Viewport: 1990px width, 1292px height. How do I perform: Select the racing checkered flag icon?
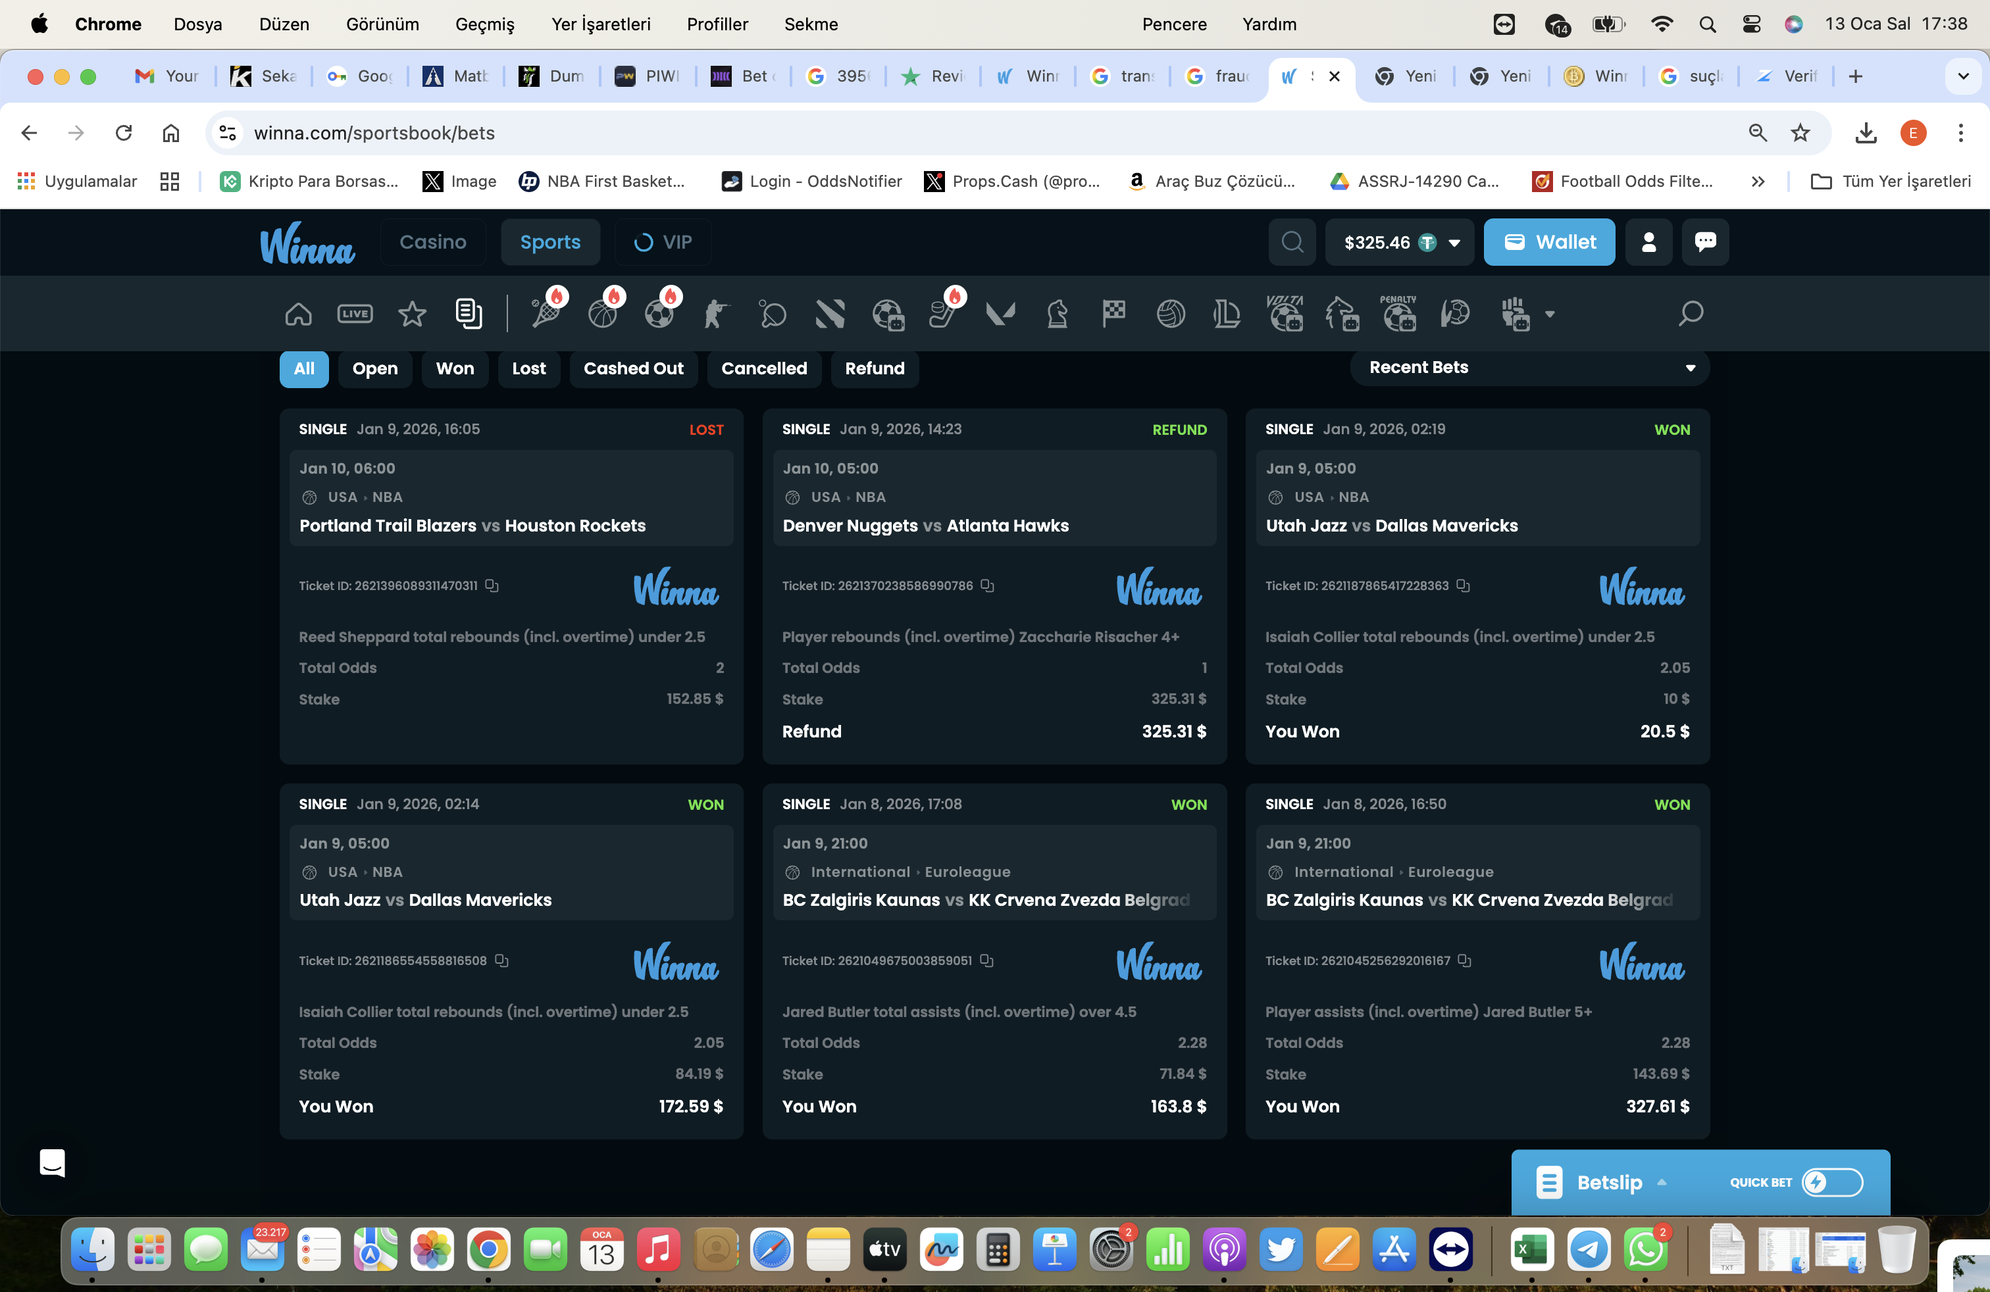tap(1113, 314)
